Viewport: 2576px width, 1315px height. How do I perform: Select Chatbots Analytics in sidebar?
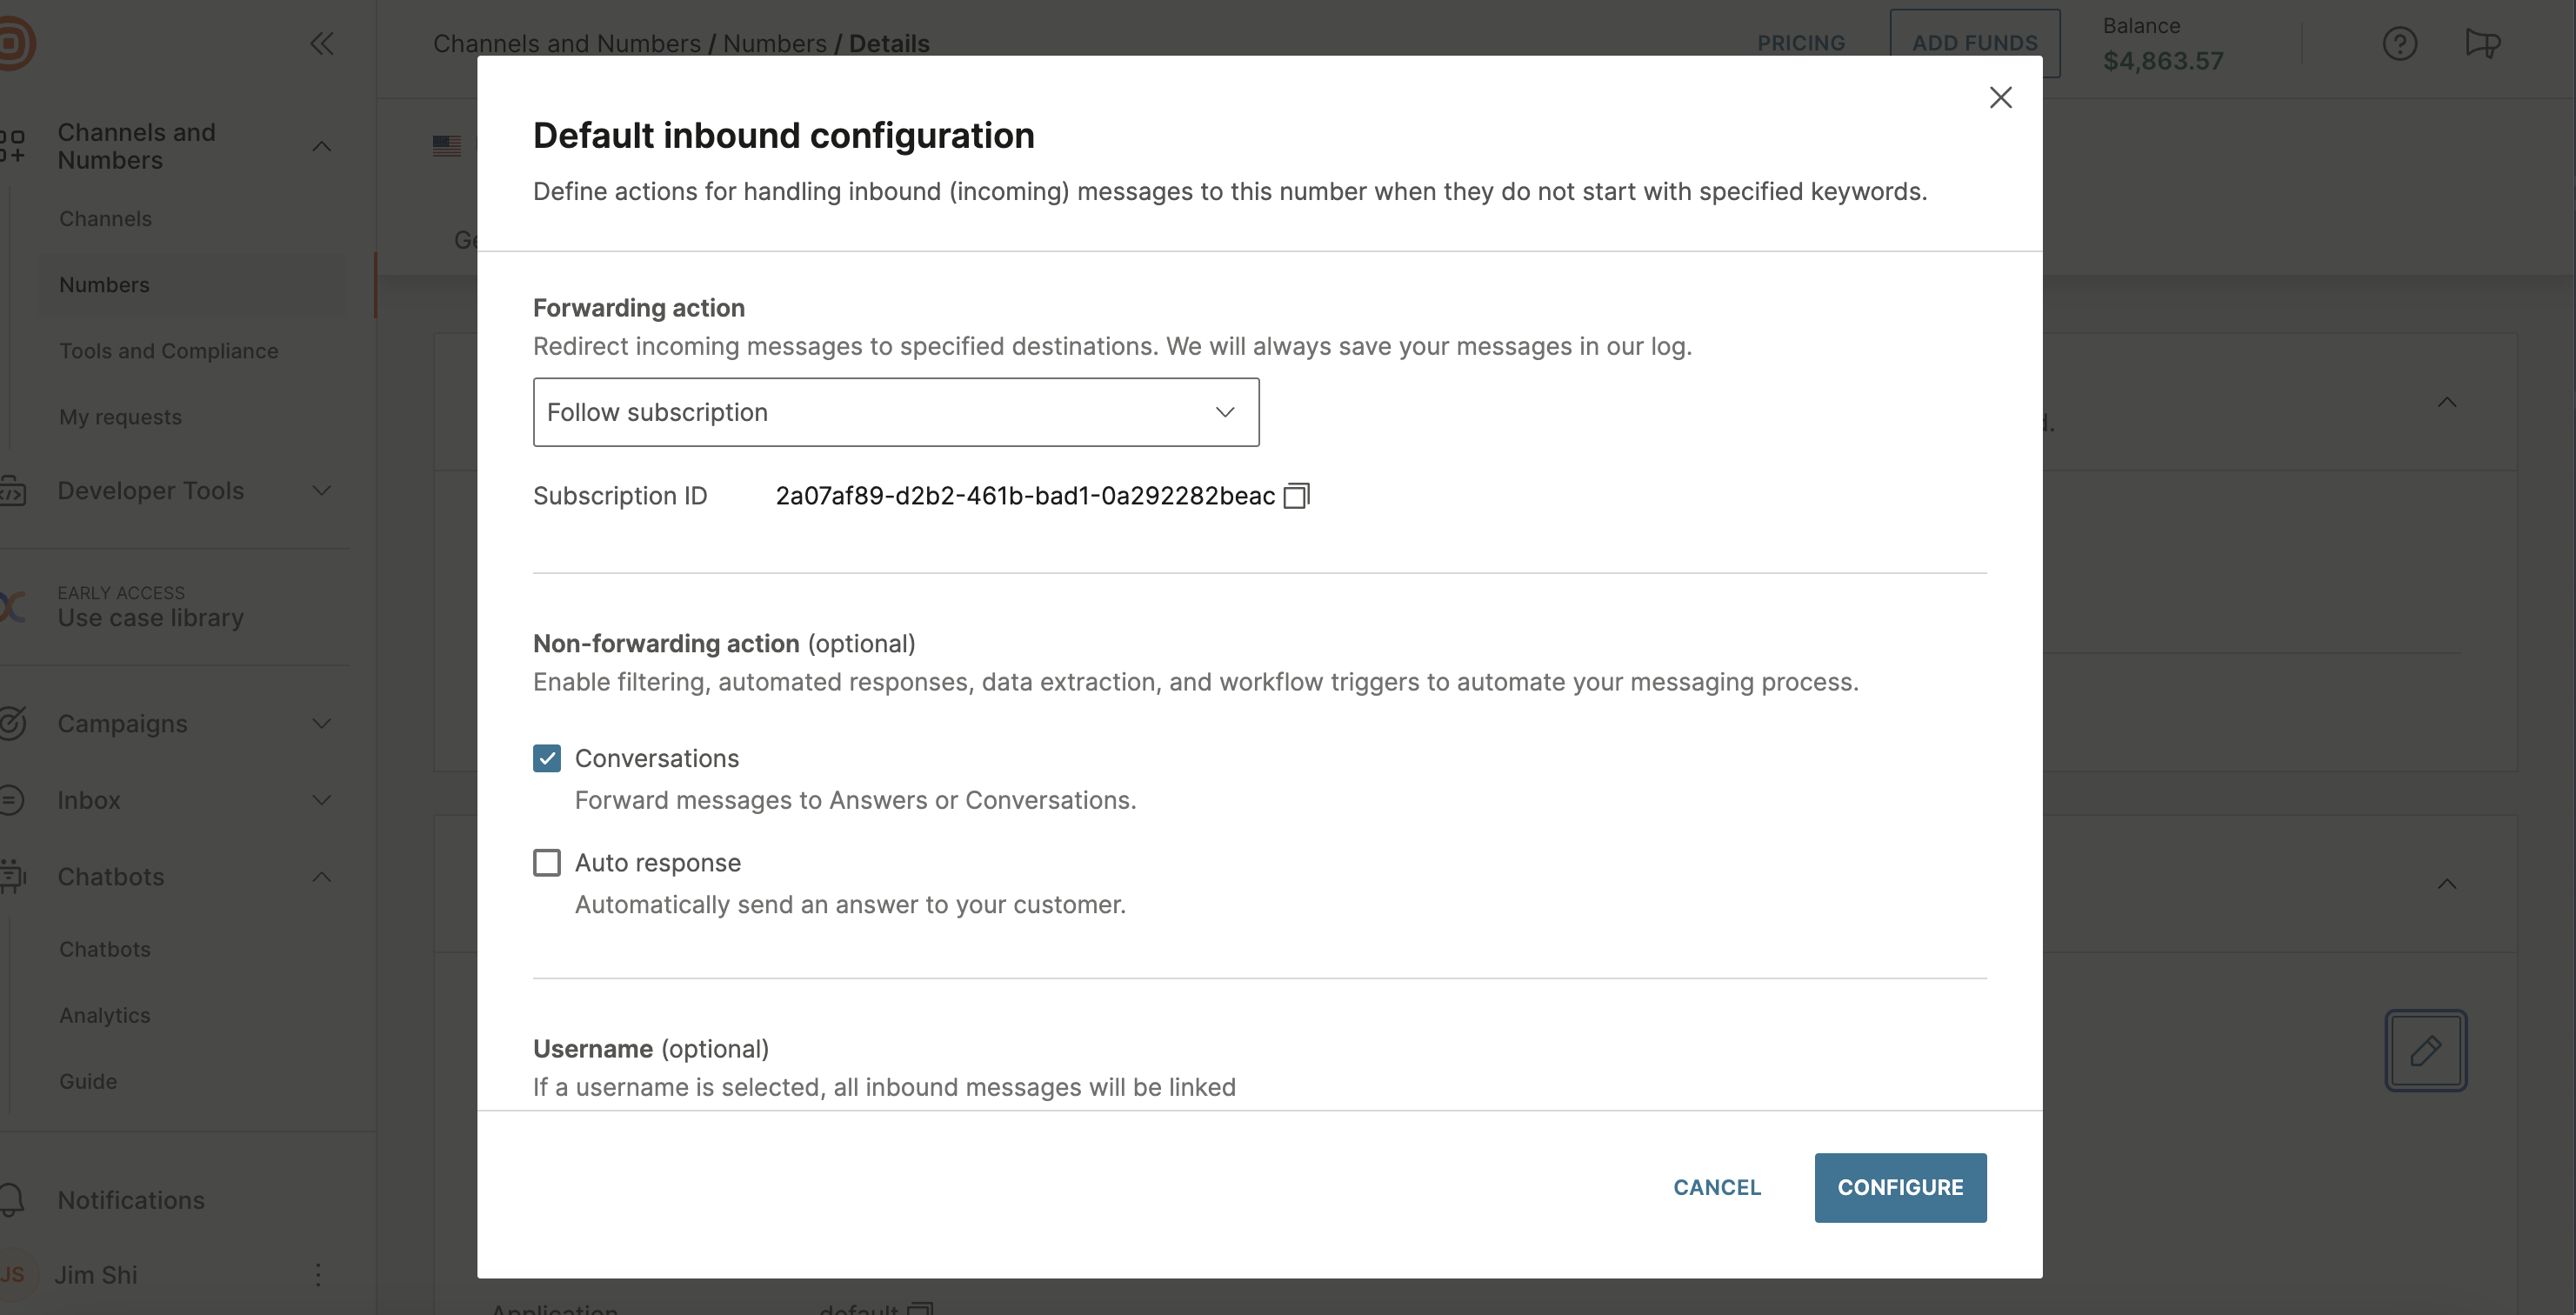104,1015
